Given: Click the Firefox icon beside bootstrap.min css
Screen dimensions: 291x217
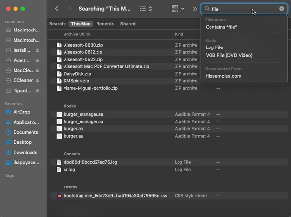Looking at the screenshot, I should [x=59, y=196].
